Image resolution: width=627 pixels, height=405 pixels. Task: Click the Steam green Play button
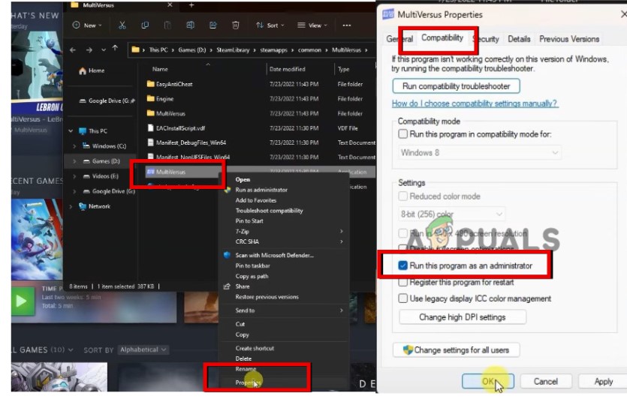[x=22, y=300]
